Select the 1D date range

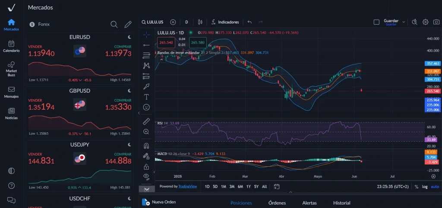point(207,186)
